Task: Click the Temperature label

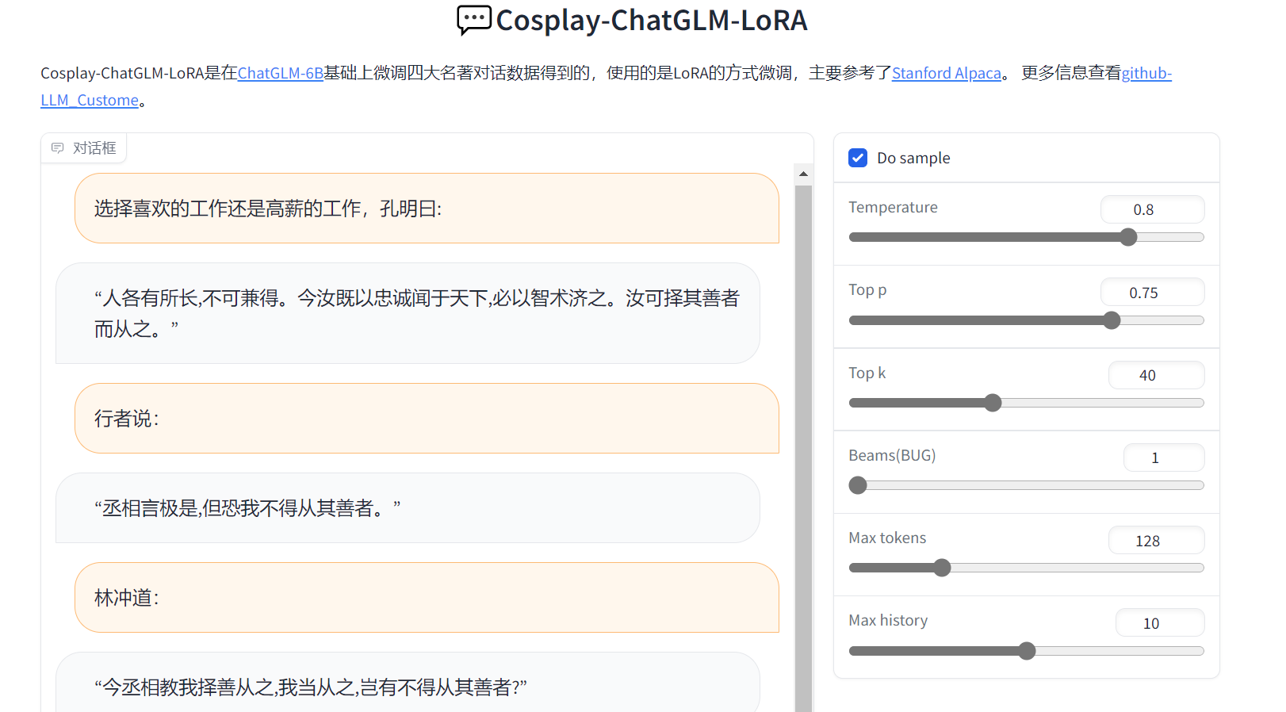Action: [x=893, y=207]
